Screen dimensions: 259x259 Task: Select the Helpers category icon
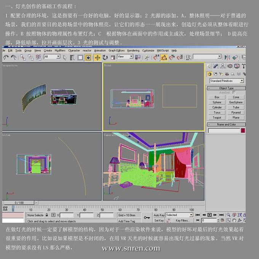[x=233, y=74]
